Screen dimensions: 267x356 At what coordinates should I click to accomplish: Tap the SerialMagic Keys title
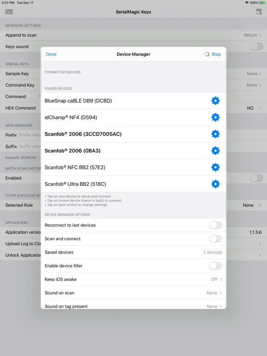(x=133, y=12)
